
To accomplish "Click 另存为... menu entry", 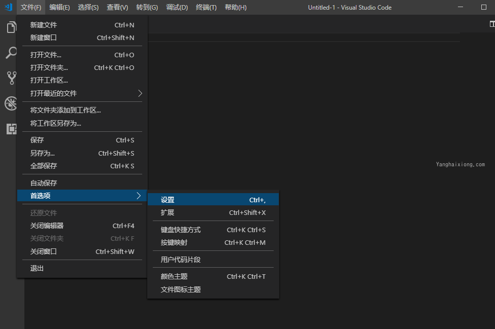I will tap(82, 153).
